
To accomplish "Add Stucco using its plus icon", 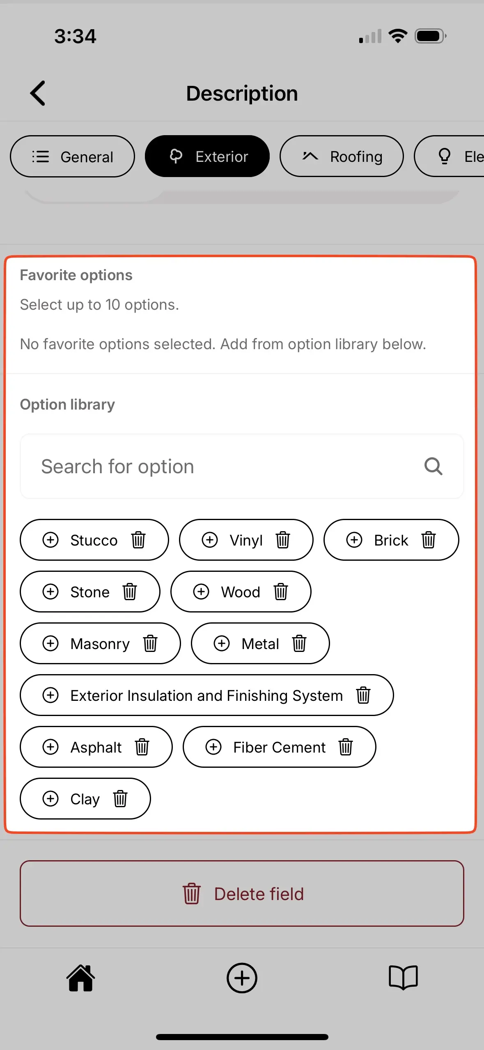I will point(51,540).
